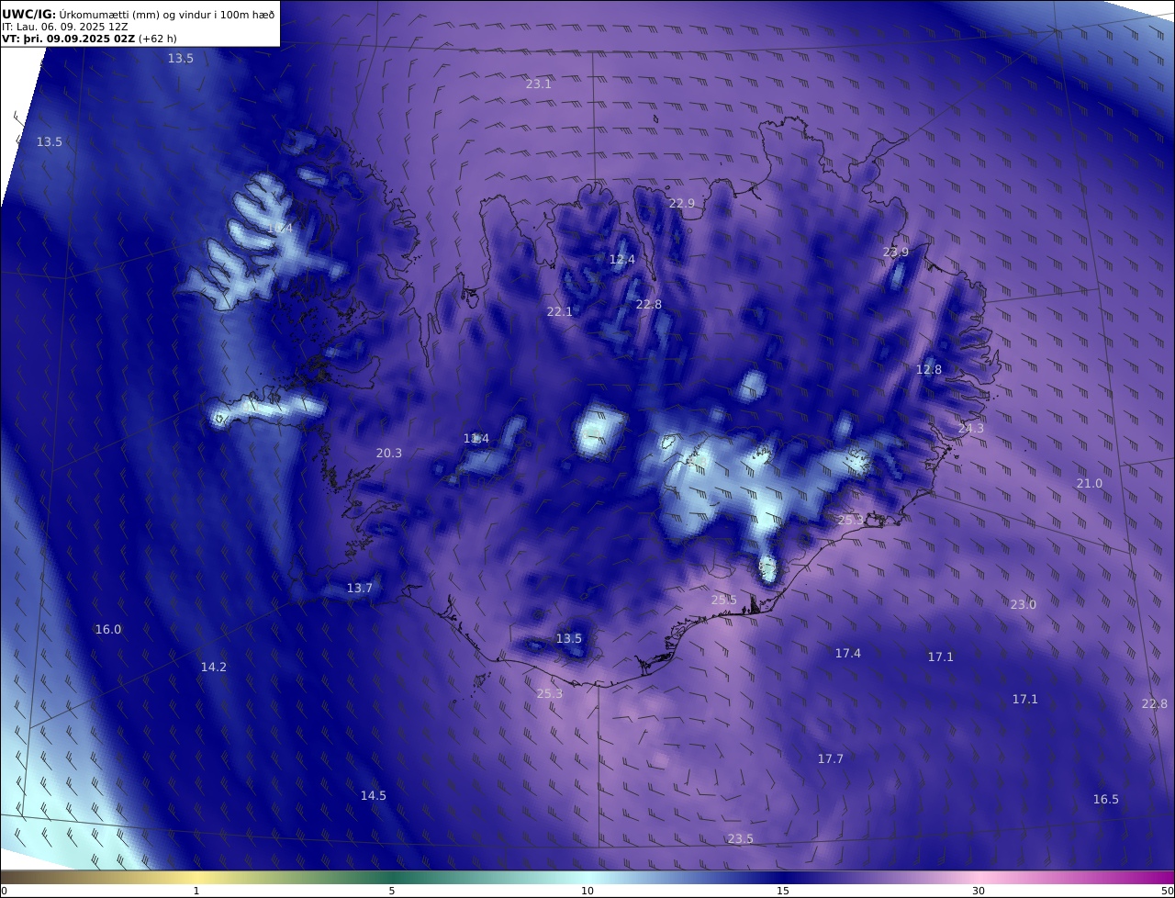The image size is (1175, 898).
Task: Click the map value "20.3"
Action: coord(389,453)
